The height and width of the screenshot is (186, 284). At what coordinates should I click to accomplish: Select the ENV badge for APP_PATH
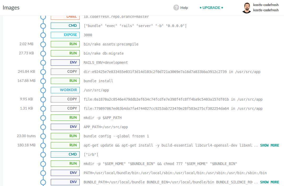click(65, 127)
